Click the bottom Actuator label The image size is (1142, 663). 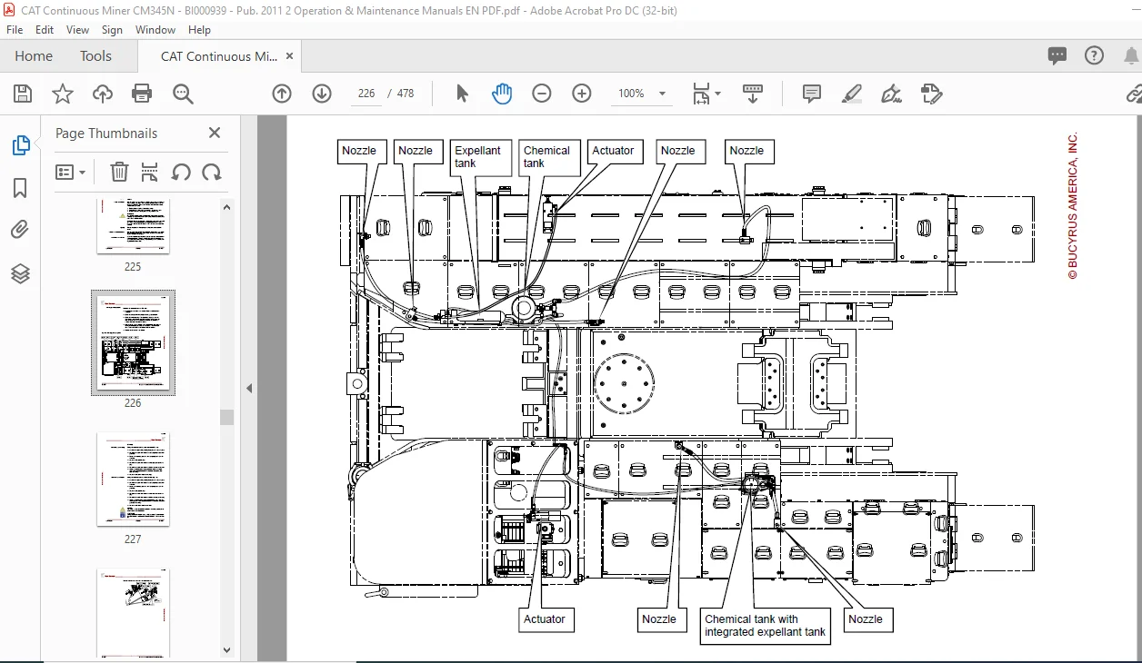(x=545, y=619)
